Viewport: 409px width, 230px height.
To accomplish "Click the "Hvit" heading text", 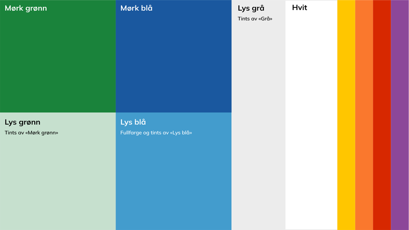I will 299,8.
